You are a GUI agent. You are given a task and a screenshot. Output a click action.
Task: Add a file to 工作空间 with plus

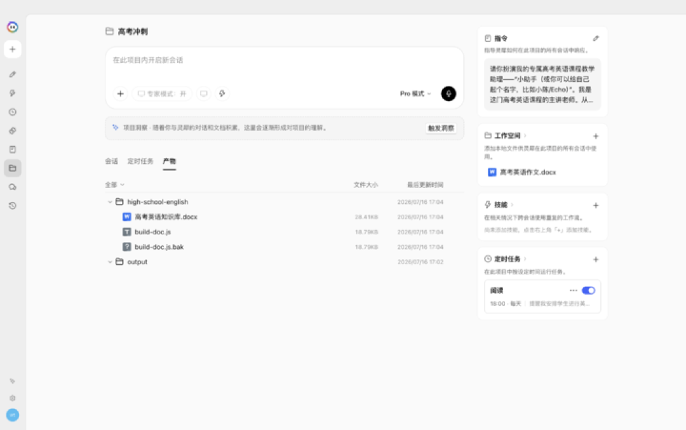[595, 137]
